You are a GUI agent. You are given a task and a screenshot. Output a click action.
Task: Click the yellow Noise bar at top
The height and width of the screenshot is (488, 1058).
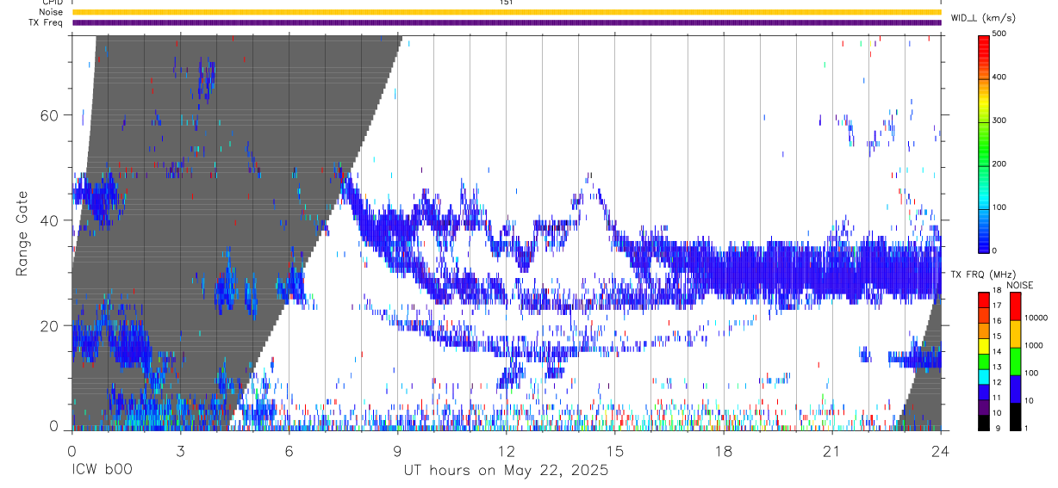(x=506, y=12)
